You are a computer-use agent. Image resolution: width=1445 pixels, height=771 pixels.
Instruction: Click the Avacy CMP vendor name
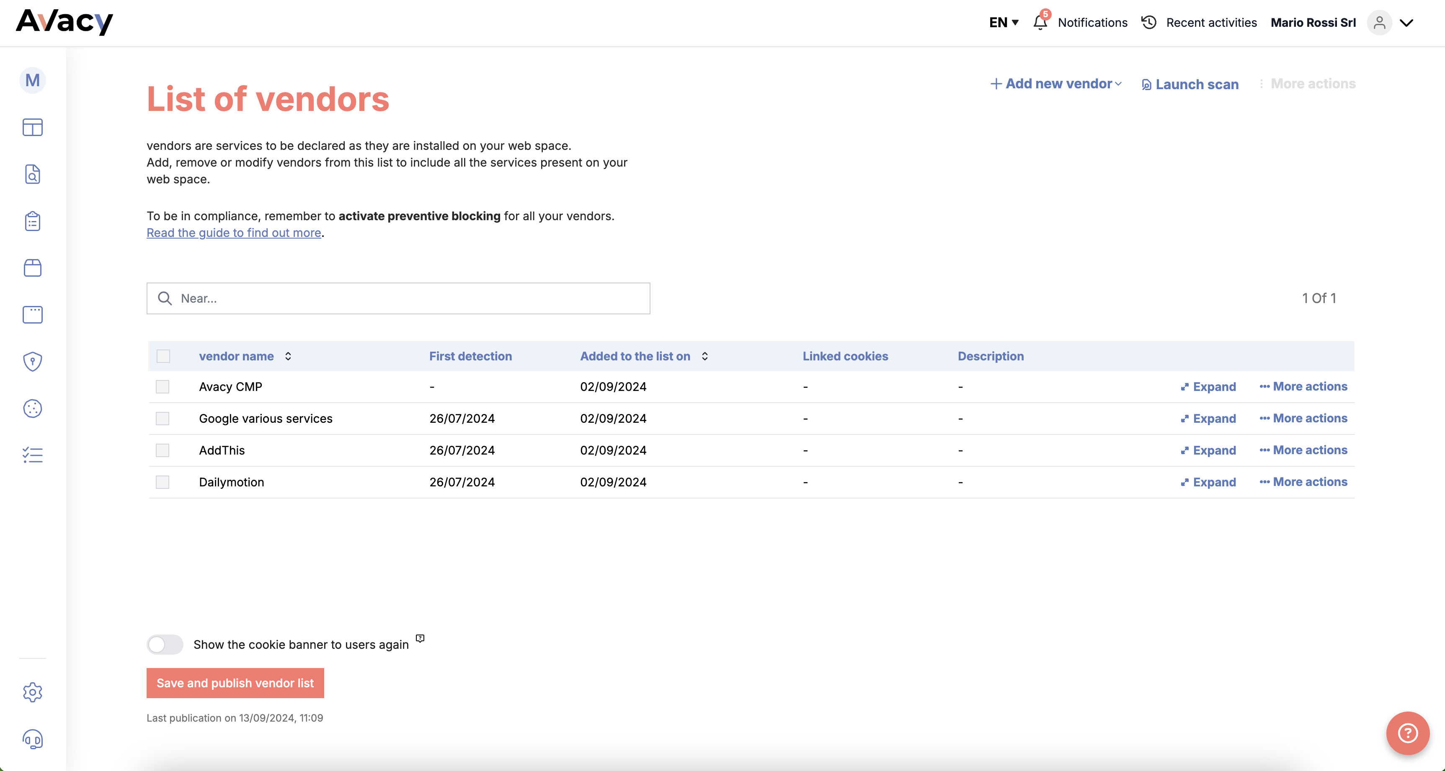pos(230,387)
